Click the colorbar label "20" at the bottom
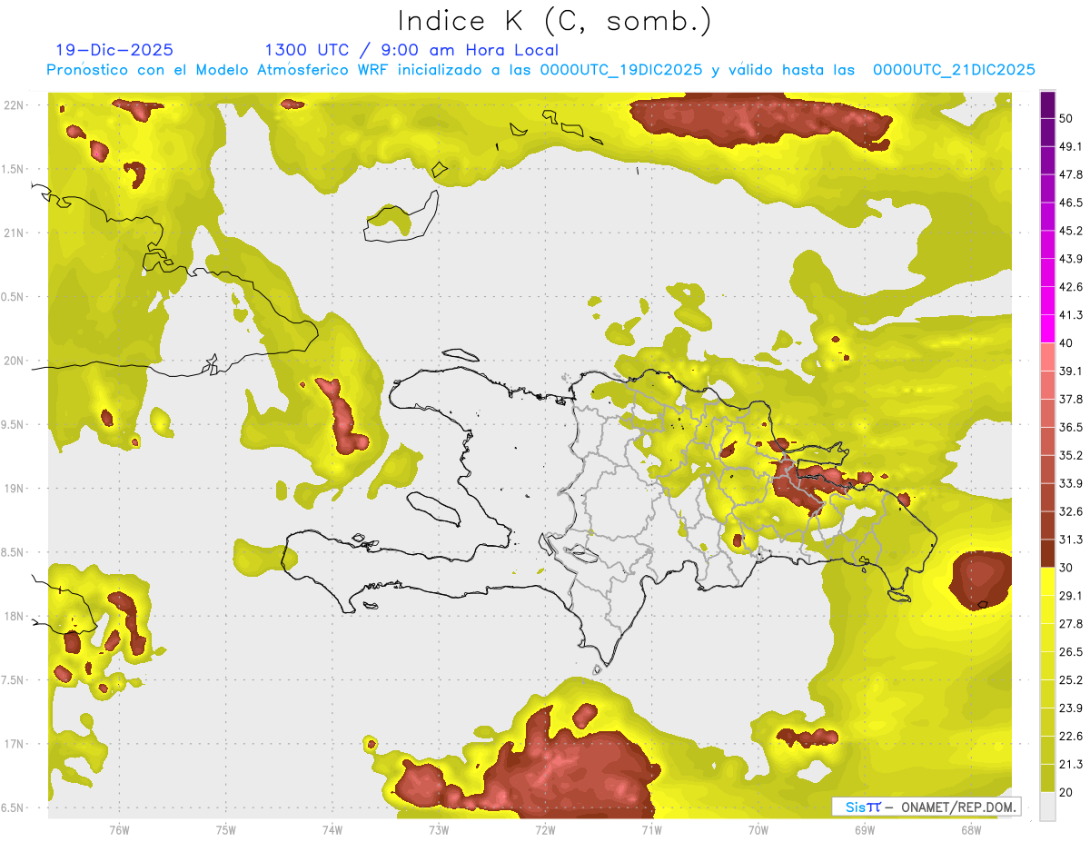The width and height of the screenshot is (1090, 842). [1067, 792]
